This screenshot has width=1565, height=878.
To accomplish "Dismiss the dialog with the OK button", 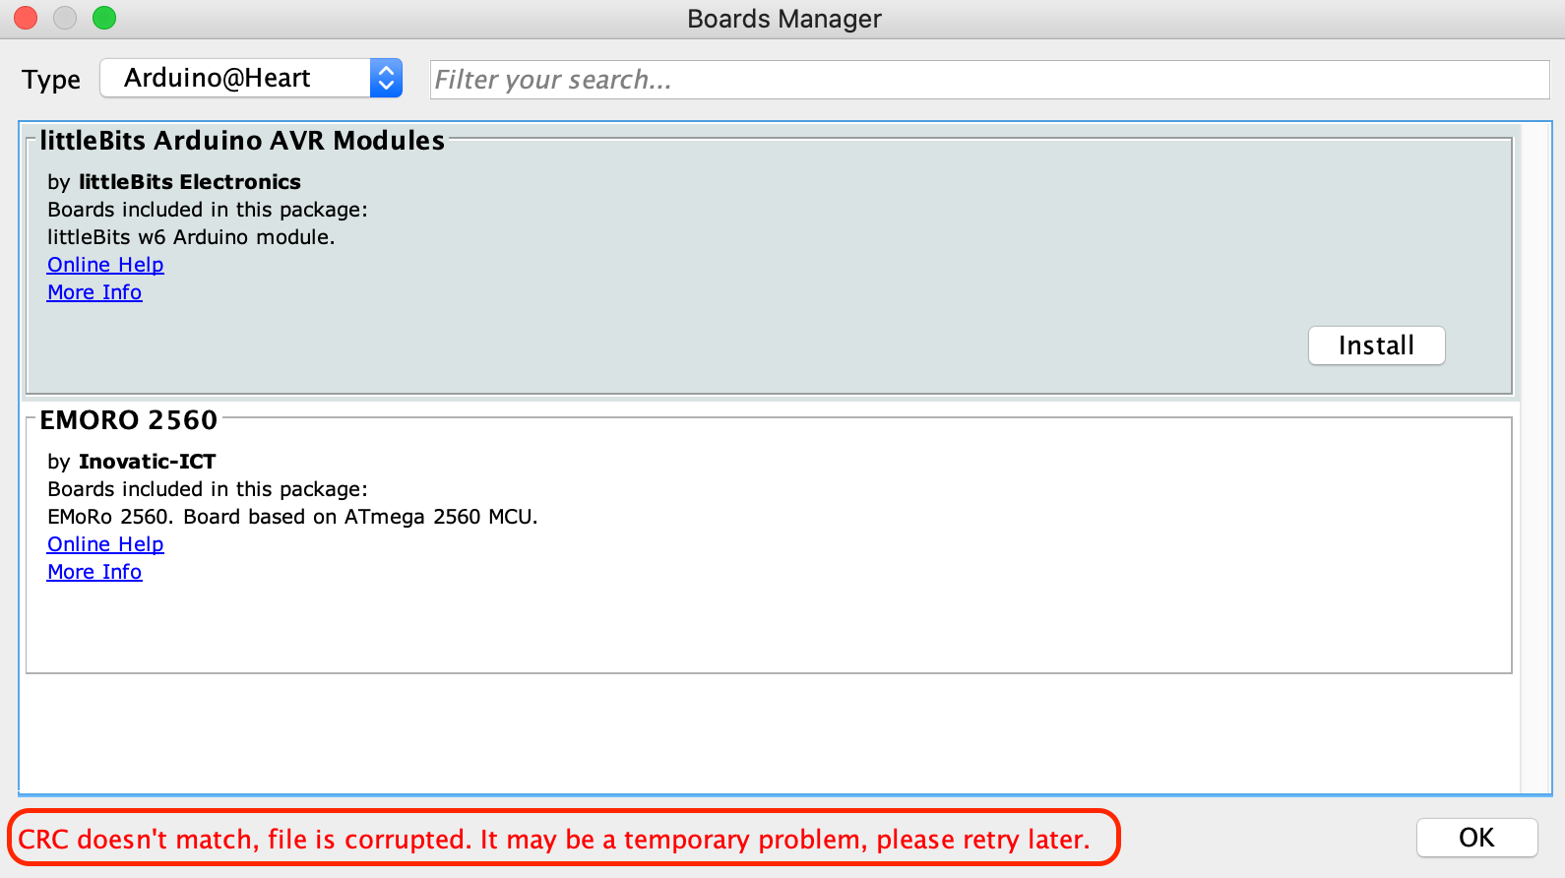I will [1476, 838].
